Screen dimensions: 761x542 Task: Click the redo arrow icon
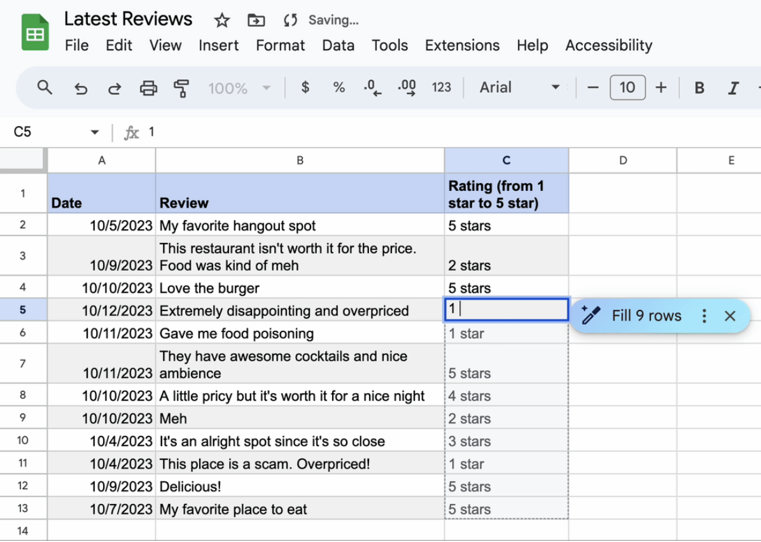(115, 88)
